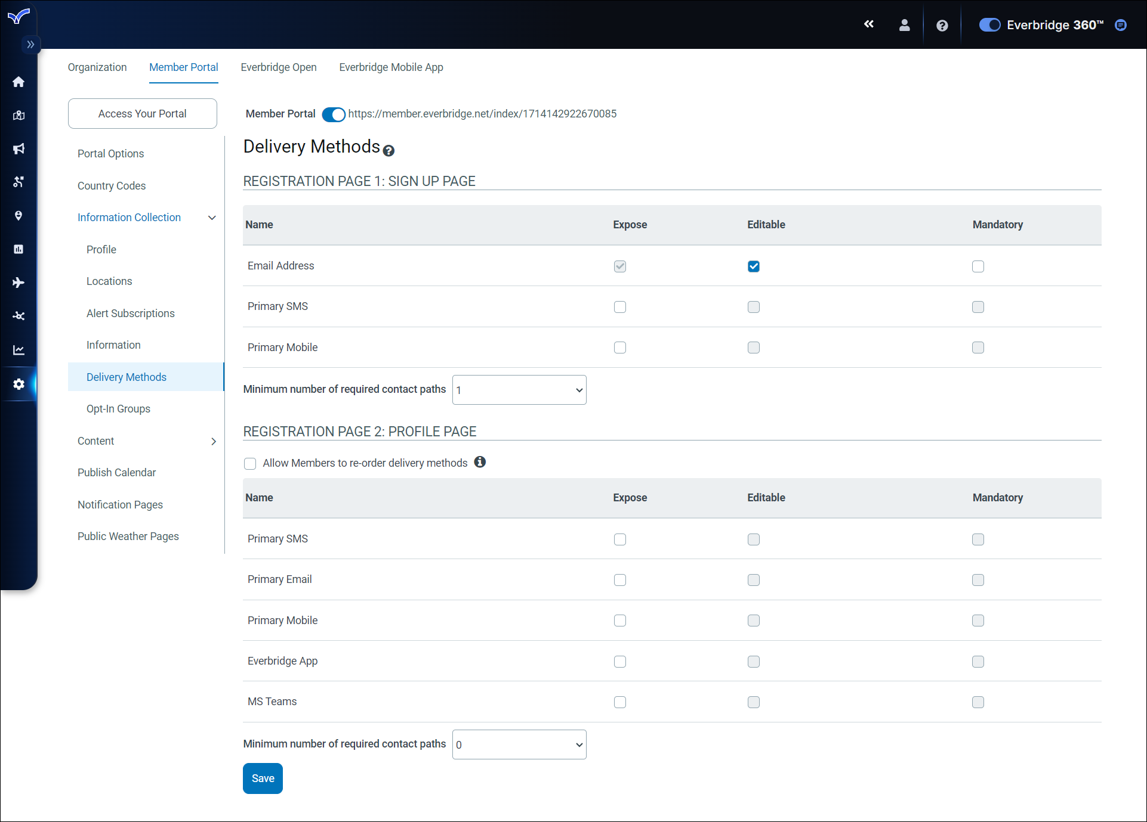Select Delivery Methods menu item
The width and height of the screenshot is (1147, 822).
[x=146, y=377]
